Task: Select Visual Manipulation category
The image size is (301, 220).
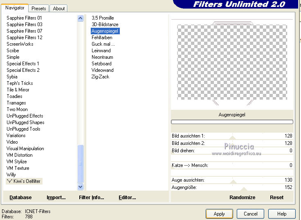Action: coord(25,148)
